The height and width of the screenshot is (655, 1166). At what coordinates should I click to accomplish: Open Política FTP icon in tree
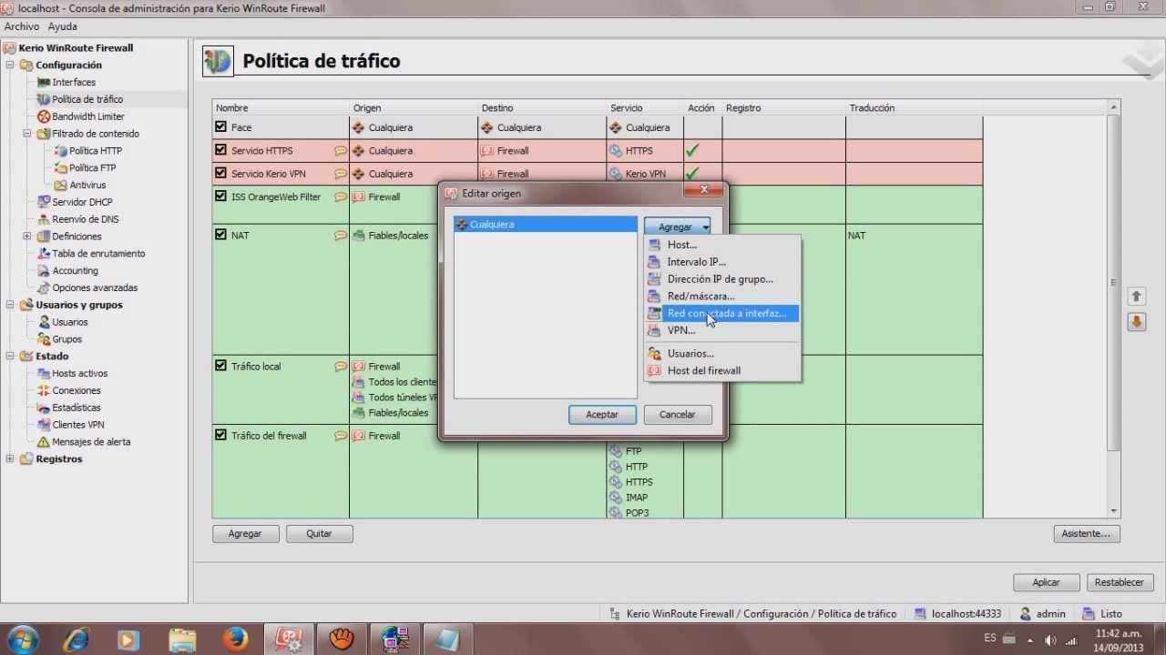[61, 168]
